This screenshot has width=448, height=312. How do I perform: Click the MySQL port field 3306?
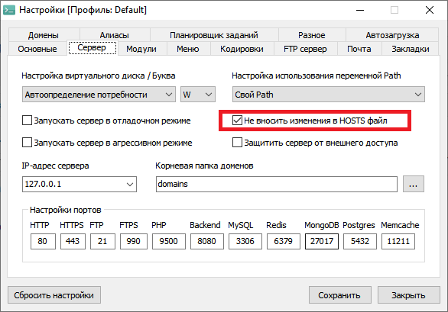245,241
